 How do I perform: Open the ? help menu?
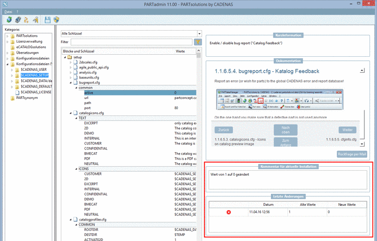point(17,12)
